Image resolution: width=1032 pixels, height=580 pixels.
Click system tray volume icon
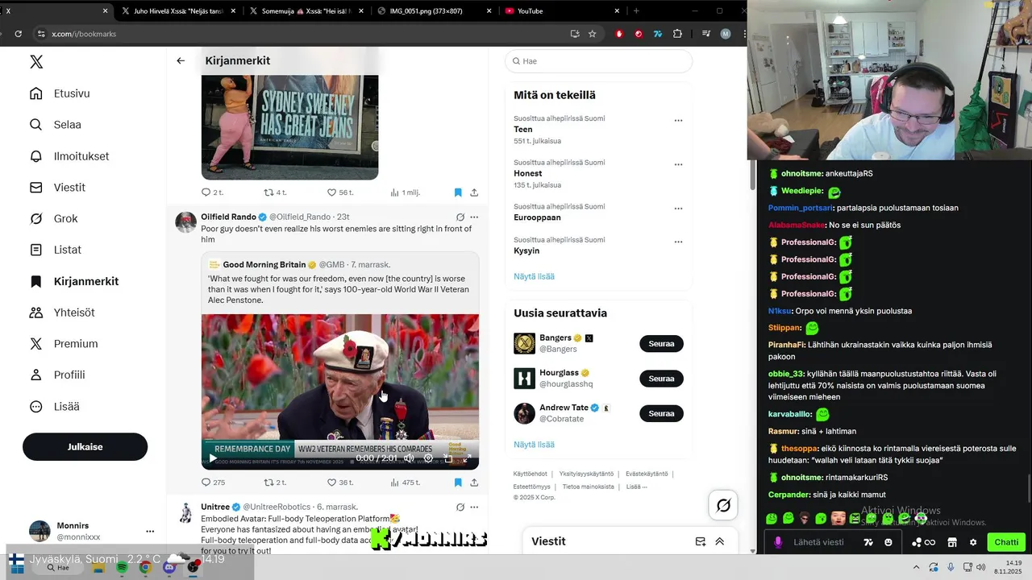click(x=981, y=567)
